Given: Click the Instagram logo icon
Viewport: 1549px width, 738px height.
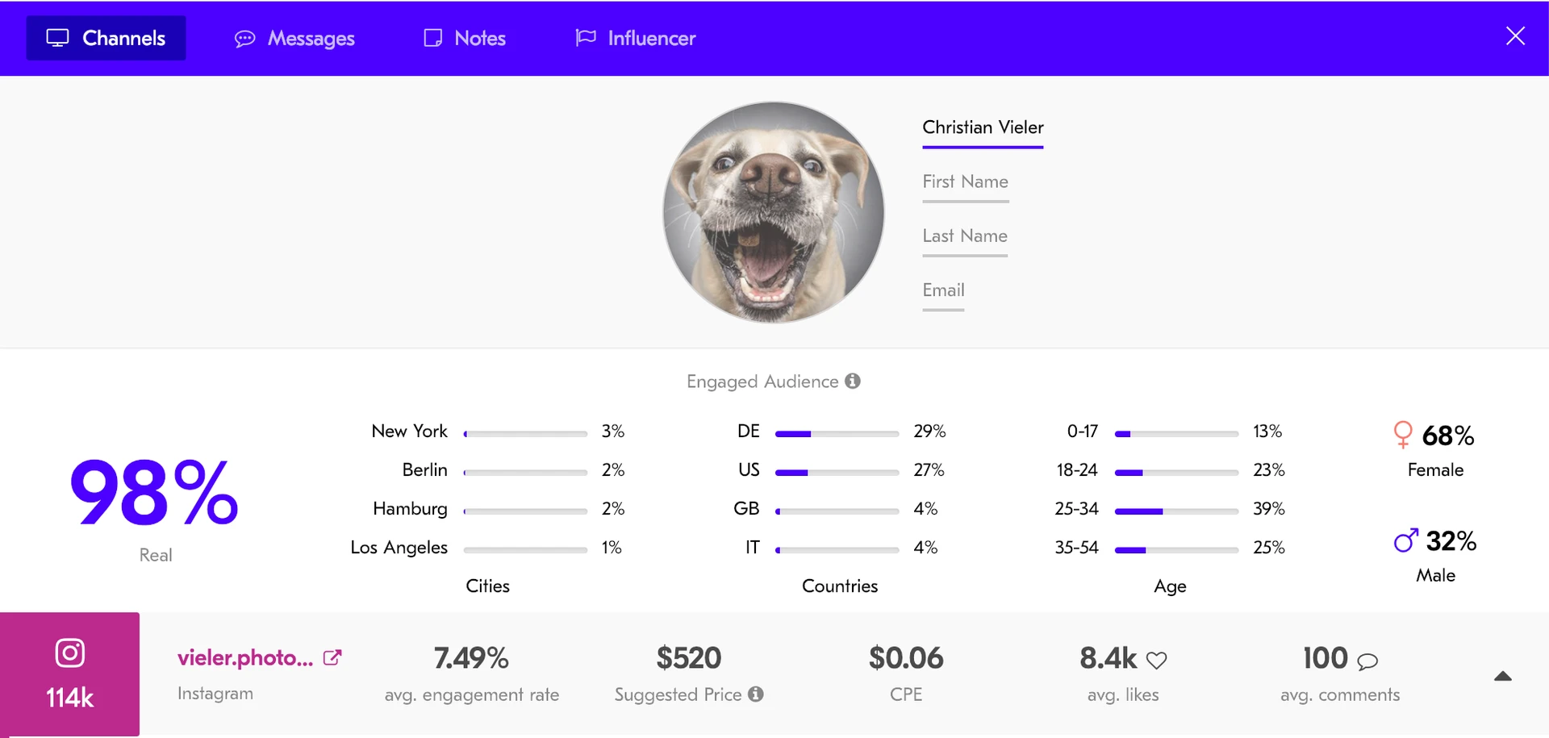Looking at the screenshot, I should [x=70, y=653].
